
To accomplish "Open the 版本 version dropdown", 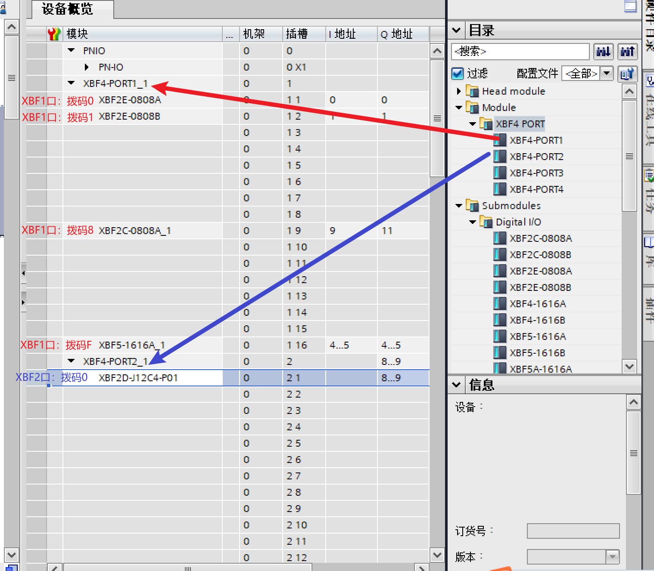I will [x=612, y=557].
